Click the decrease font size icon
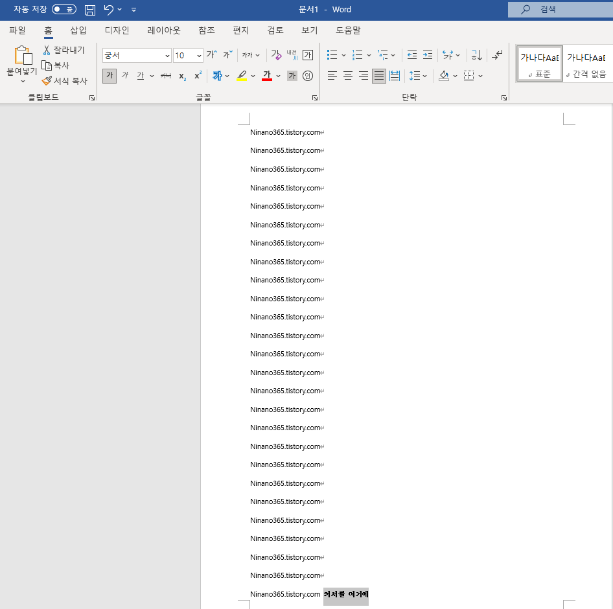The image size is (613, 609). point(228,54)
